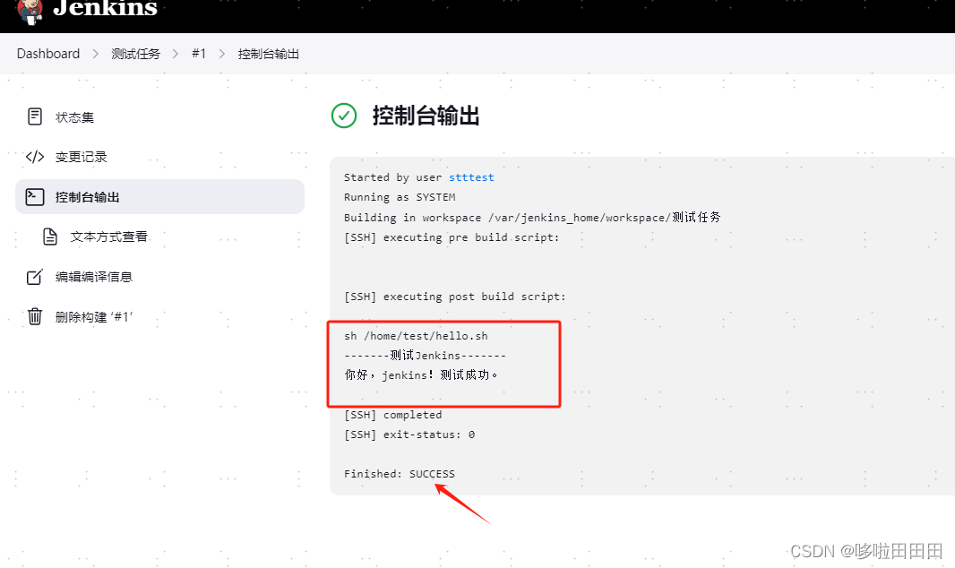Click the 编辑编译信息 edit pencil icon
The width and height of the screenshot is (955, 568).
point(35,277)
